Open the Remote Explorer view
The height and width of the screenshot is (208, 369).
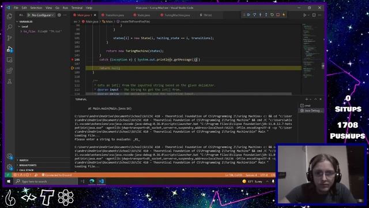[9, 60]
